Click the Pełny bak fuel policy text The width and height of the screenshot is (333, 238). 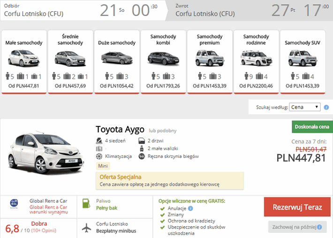click(106, 208)
